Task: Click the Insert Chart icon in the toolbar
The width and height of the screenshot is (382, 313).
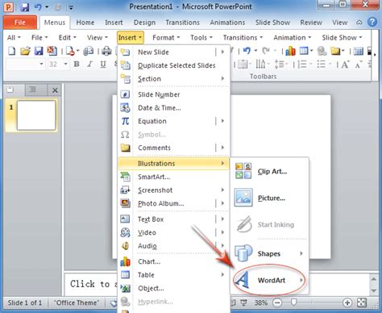Action: (290, 51)
